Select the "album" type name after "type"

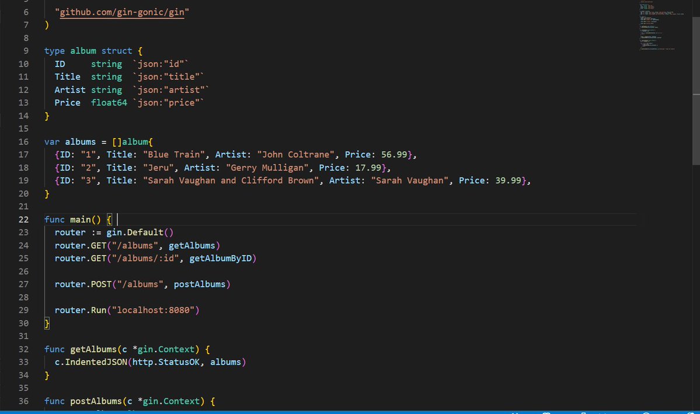83,51
